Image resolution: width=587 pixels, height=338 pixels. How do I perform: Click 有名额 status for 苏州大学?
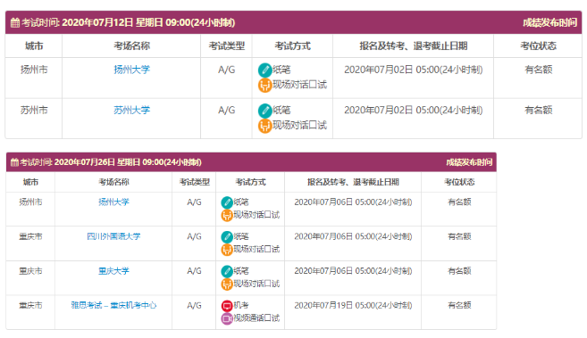(539, 111)
